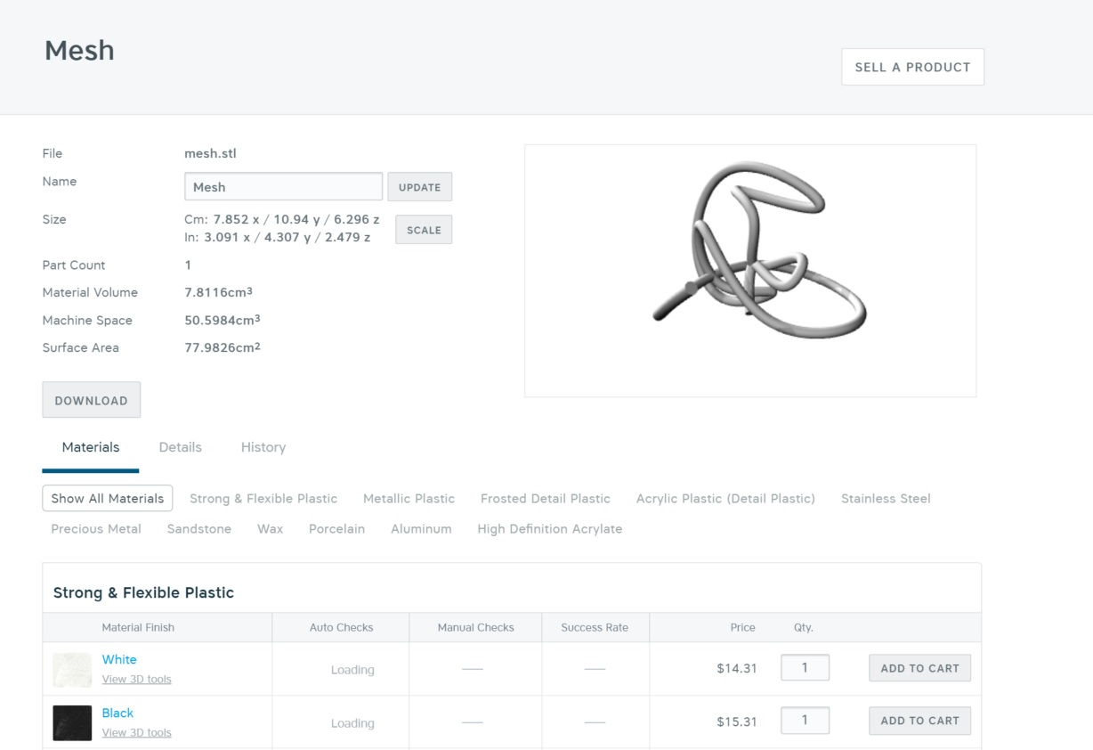Open the Black material link

[117, 713]
